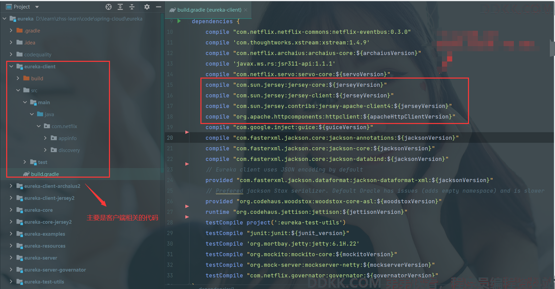Select build.gradle file in project tree
This screenshot has height=289, width=555.
[x=45, y=174]
